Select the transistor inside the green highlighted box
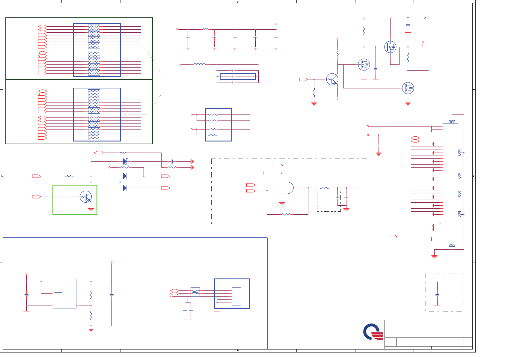This screenshot has height=357, width=505. coord(86,197)
